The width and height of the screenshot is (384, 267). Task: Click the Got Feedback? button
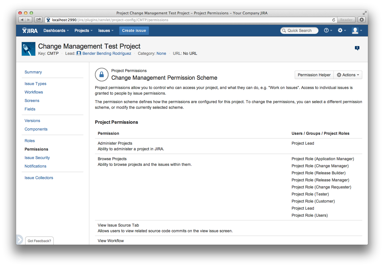coord(39,241)
